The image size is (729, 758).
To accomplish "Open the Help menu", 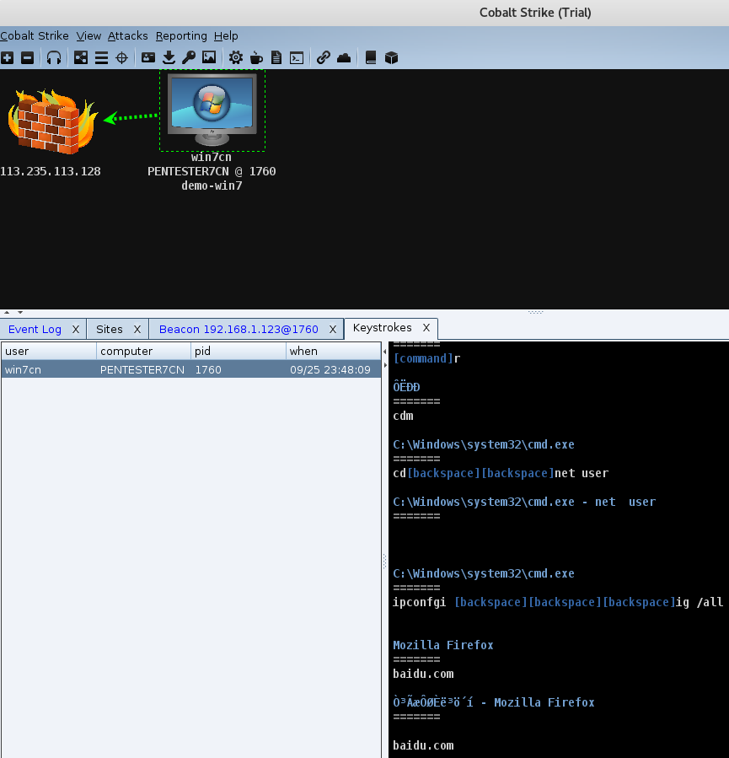I will [226, 35].
